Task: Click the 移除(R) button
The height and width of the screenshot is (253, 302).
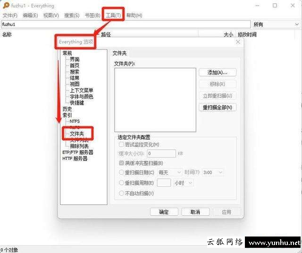Action: pos(218,84)
